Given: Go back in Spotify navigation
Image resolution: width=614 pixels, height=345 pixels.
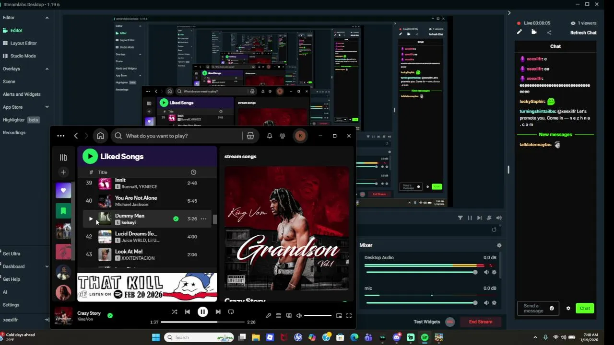Looking at the screenshot, I should 76,136.
